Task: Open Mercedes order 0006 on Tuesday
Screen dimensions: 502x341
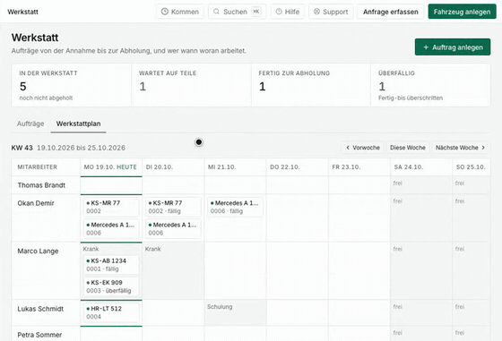Action: point(173,229)
